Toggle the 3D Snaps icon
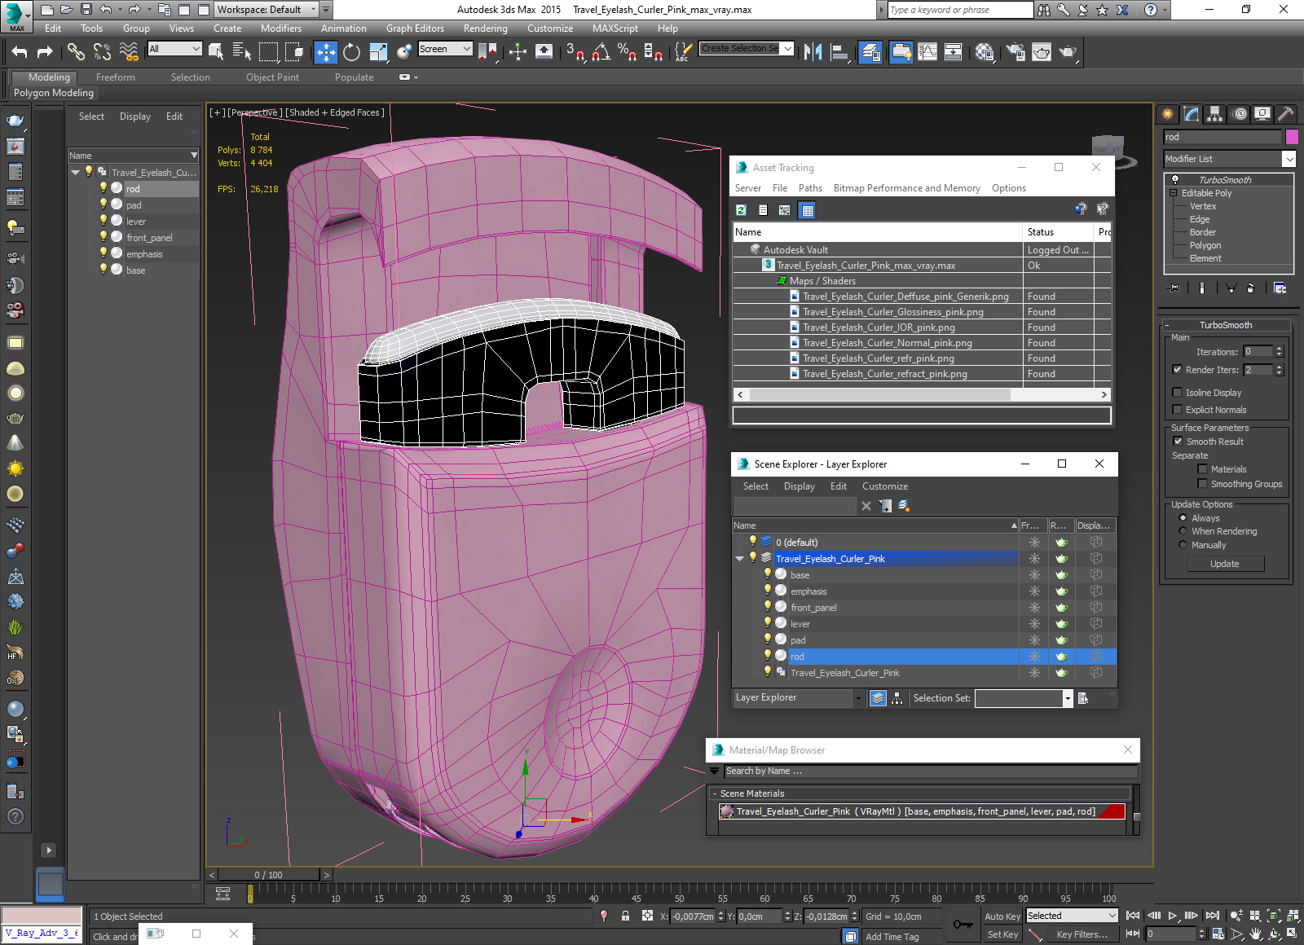 [x=575, y=52]
